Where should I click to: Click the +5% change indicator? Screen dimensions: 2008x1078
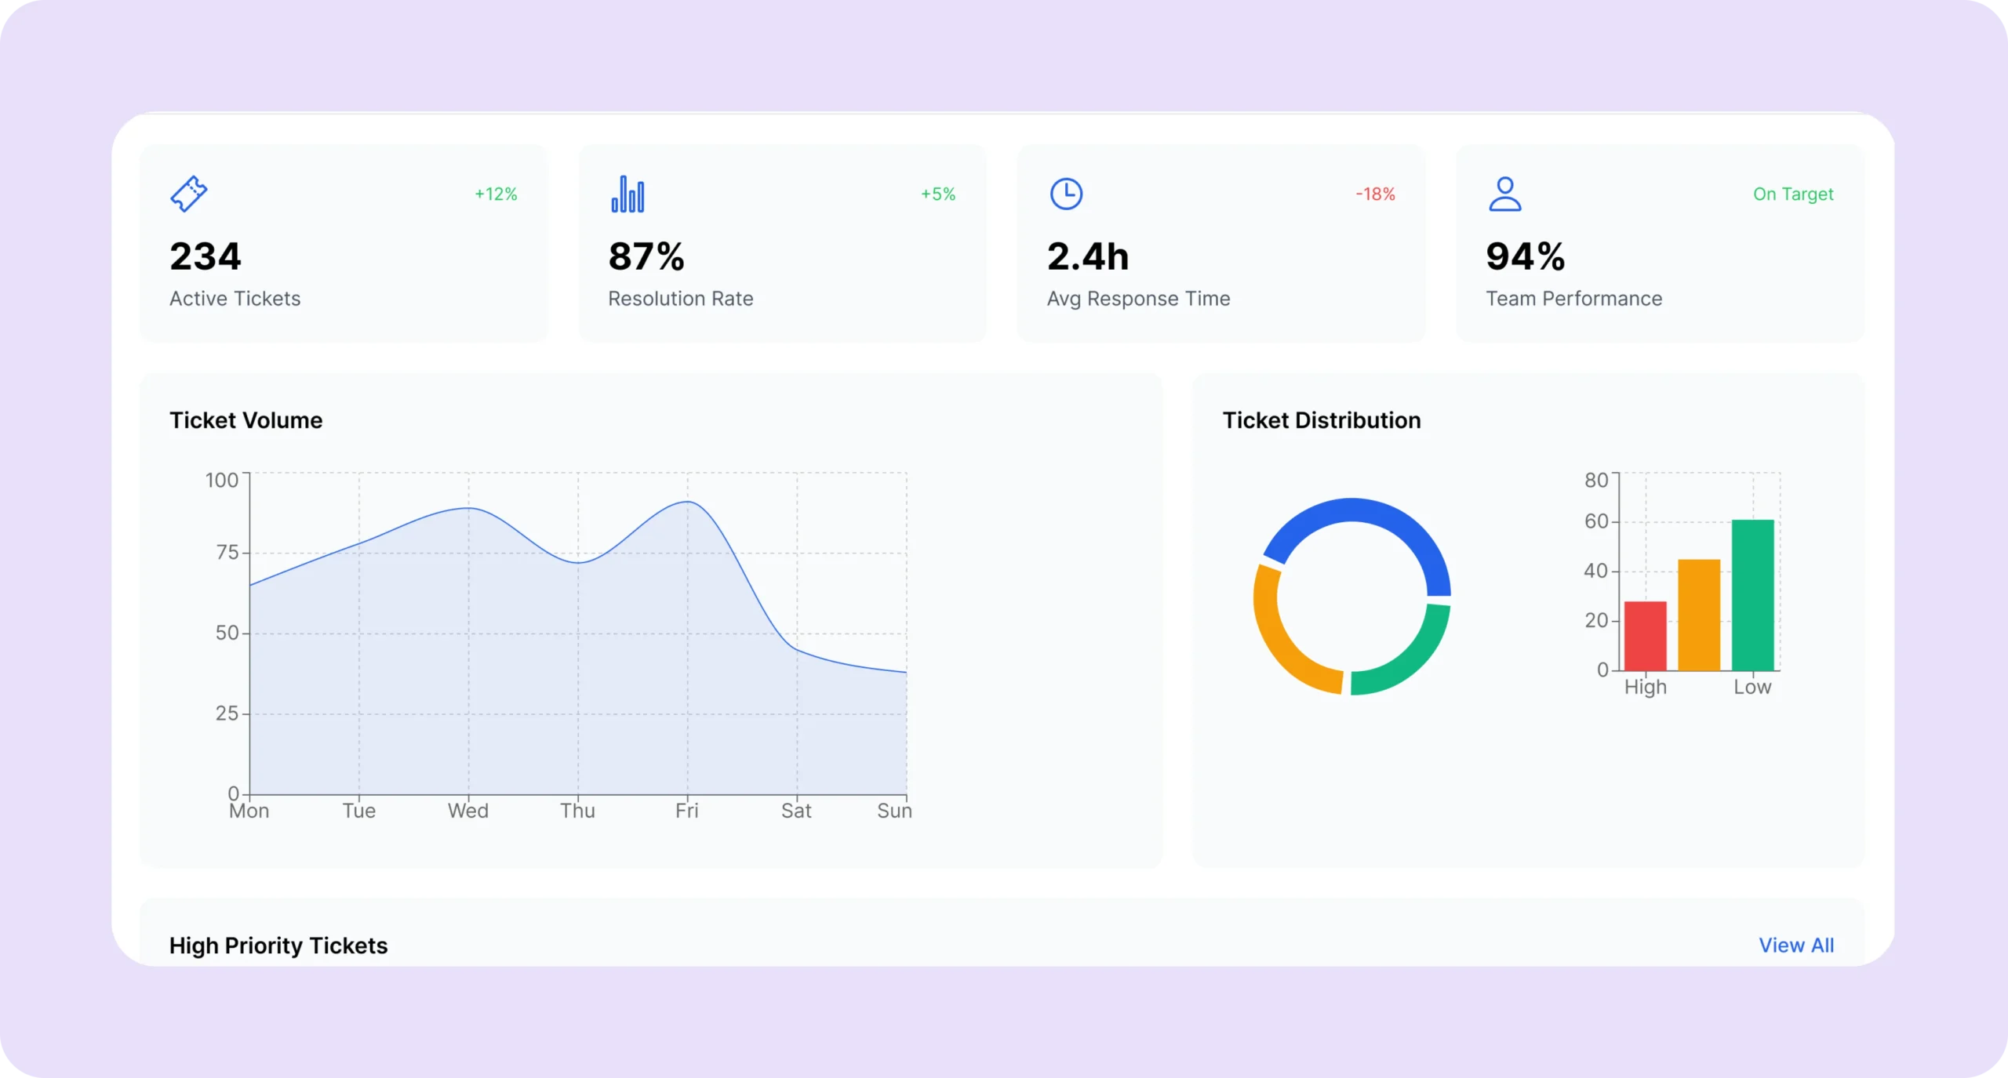[x=937, y=194]
